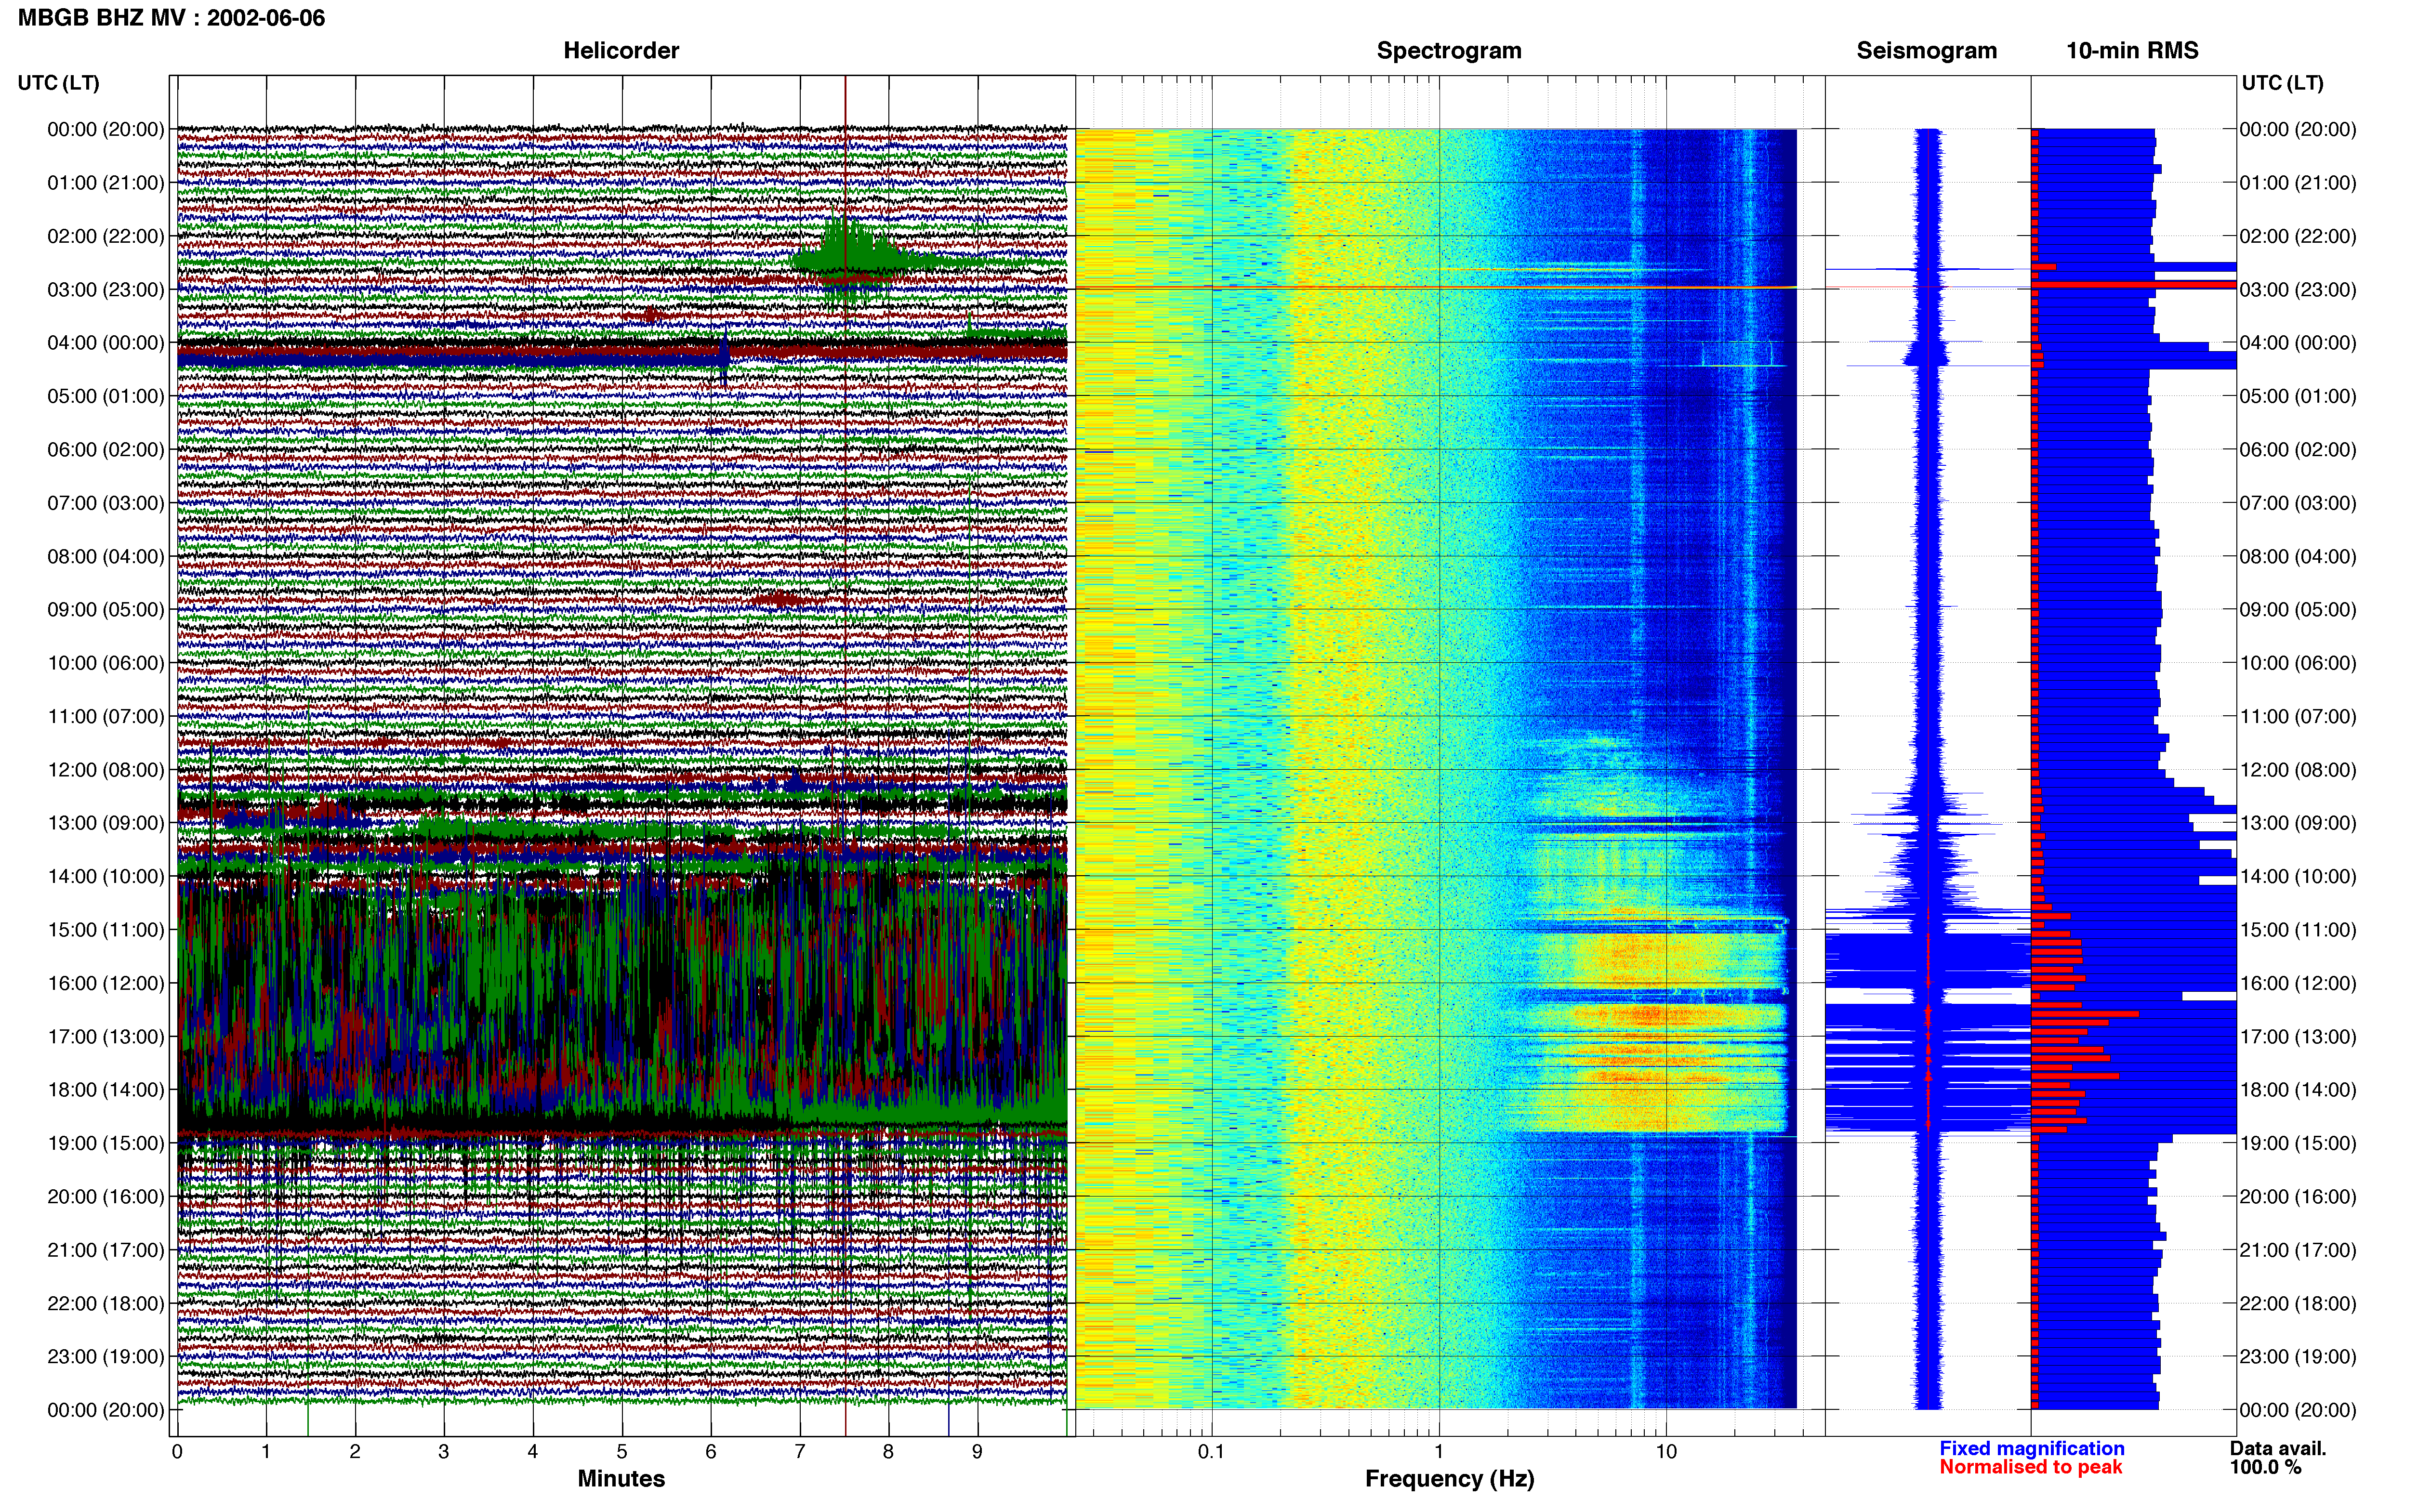Click the left-axis time label '03:00 (23:00)'
2418x1512 pixels.
click(106, 289)
